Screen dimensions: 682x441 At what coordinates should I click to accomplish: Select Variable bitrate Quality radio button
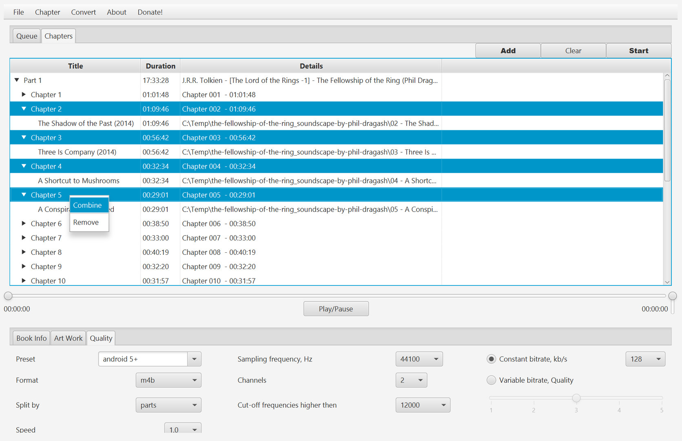pos(491,380)
